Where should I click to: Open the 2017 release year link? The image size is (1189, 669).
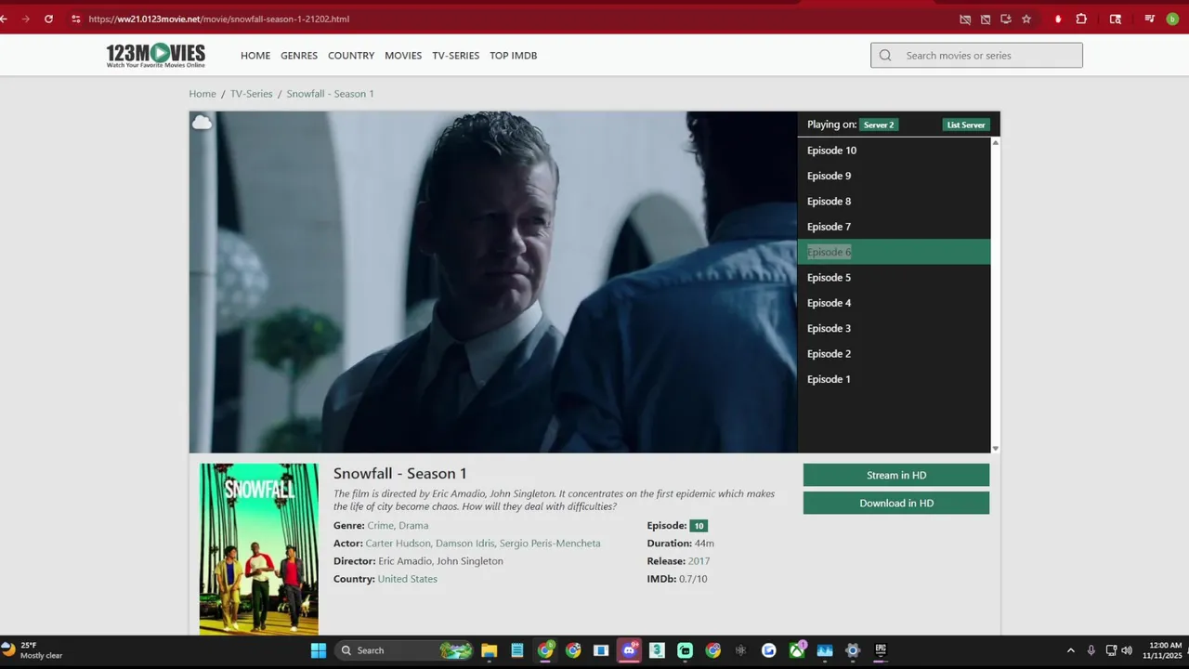[699, 561]
